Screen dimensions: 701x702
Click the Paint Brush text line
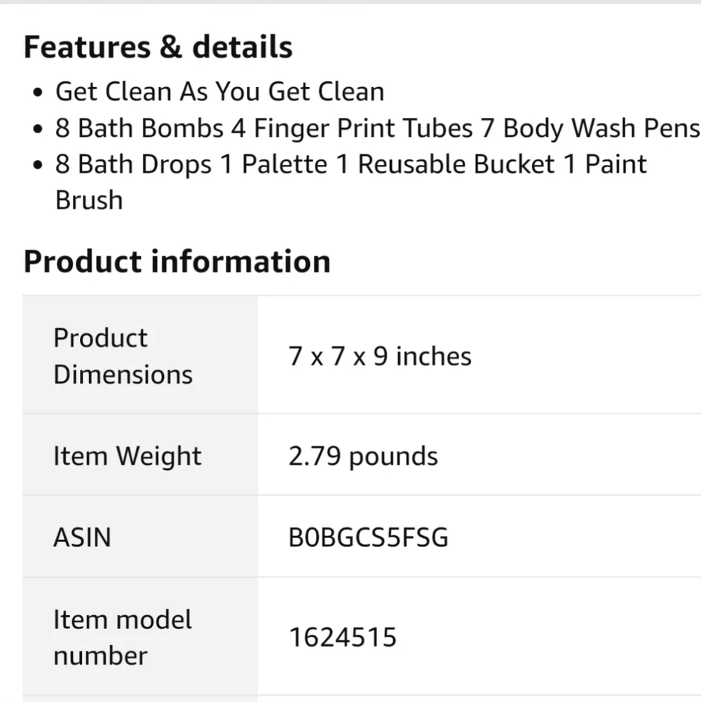pos(89,200)
